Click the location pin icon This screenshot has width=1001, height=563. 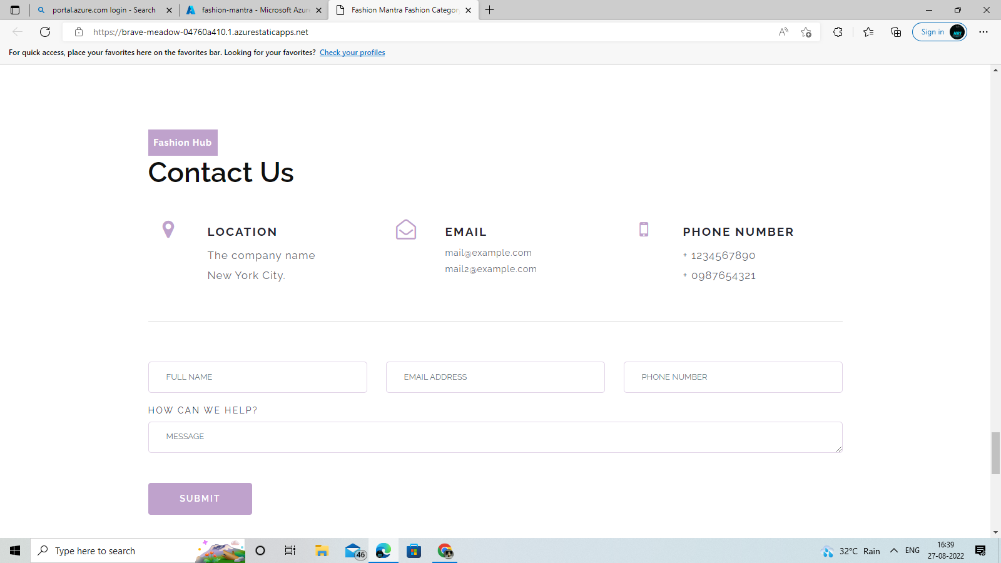pyautogui.click(x=168, y=230)
